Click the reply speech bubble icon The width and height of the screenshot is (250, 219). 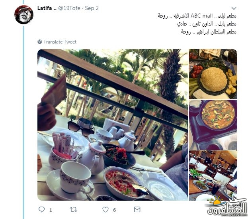tap(42, 209)
